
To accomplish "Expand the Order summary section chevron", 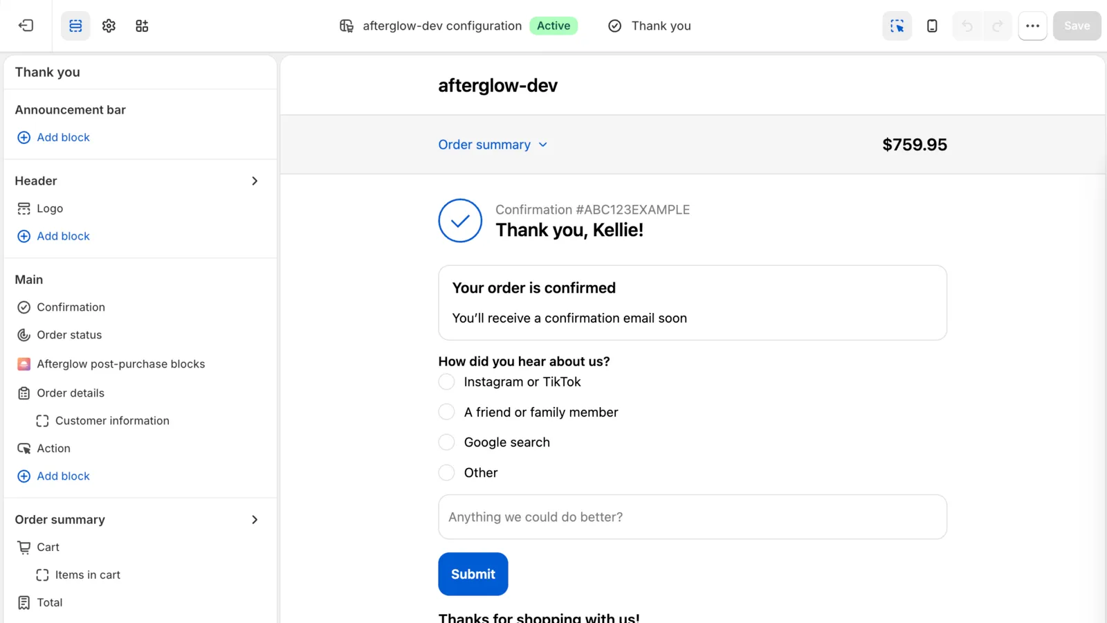I will coord(255,520).
